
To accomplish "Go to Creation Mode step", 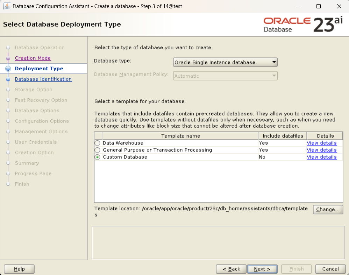I will [x=33, y=58].
